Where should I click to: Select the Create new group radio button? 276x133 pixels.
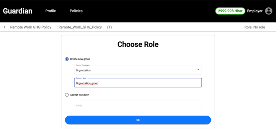click(67, 59)
